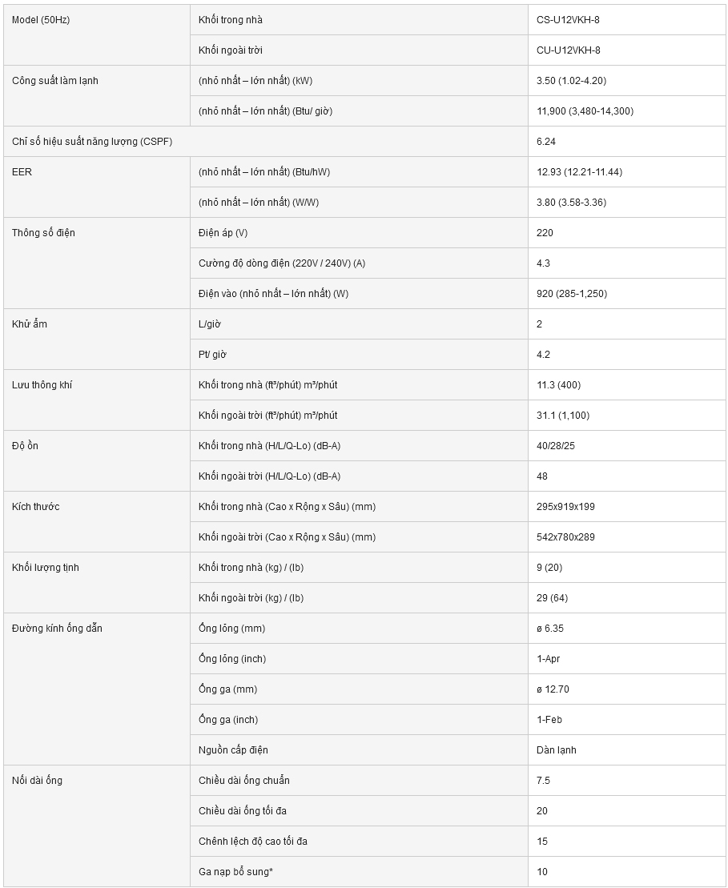
Task: Select the indoor dimensions value 295x919x199
Action: click(x=565, y=507)
